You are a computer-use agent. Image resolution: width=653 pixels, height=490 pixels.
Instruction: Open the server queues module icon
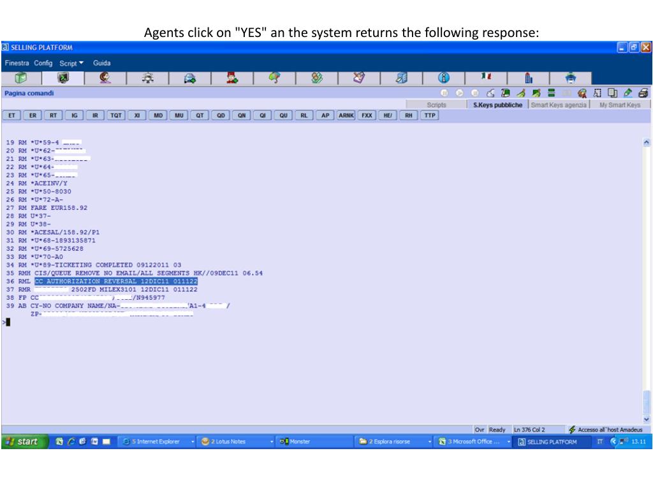pos(402,78)
